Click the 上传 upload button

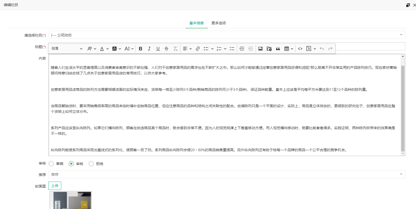tap(55, 186)
